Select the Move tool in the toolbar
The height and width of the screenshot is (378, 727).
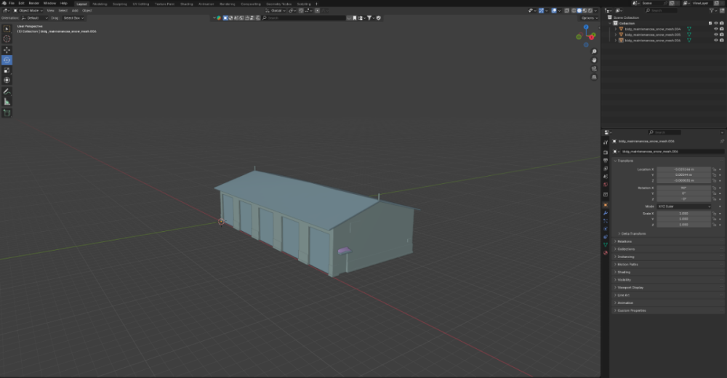(x=7, y=49)
